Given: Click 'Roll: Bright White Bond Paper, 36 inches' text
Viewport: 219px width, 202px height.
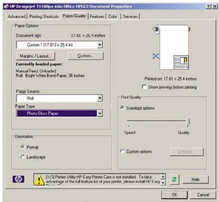Looking at the screenshot, I should pyautogui.click(x=50, y=75).
